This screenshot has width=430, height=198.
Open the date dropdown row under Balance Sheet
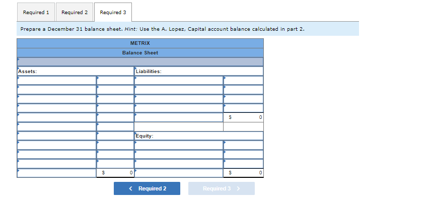click(140, 61)
